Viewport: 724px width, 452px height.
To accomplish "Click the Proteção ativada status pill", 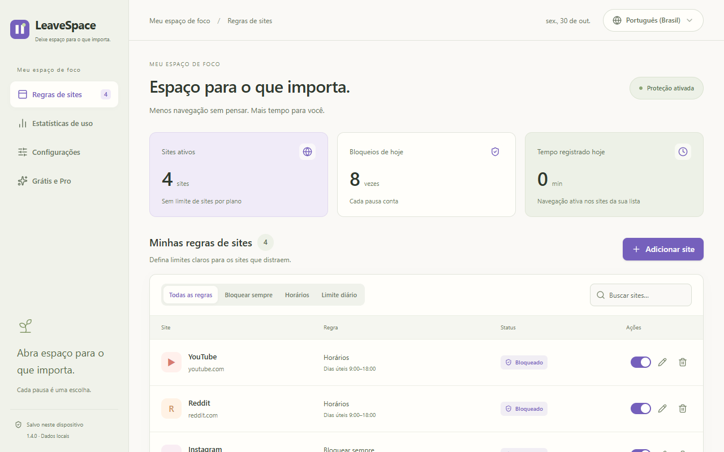I will (666, 88).
